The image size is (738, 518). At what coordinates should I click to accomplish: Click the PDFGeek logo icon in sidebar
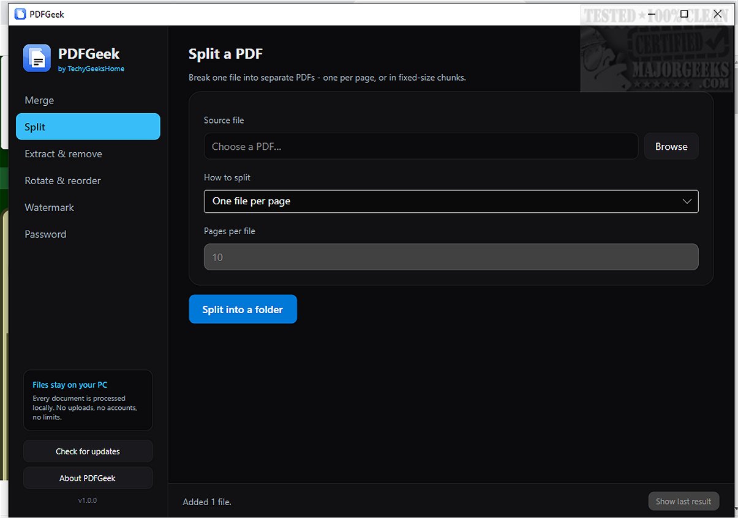(37, 58)
